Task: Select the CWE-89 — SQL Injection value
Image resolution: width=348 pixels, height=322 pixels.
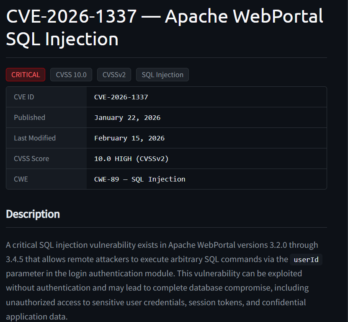Action: coord(139,179)
